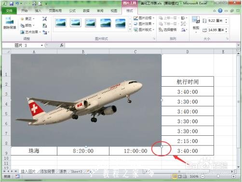Switch to the Page Layout (页面布局) tab
The height and width of the screenshot is (182, 242).
(55, 11)
